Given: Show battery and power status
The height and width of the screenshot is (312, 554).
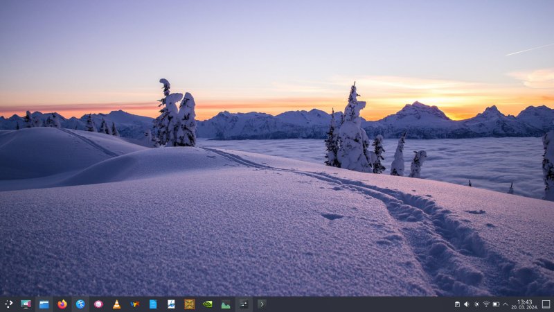Looking at the screenshot, I should pyautogui.click(x=496, y=304).
